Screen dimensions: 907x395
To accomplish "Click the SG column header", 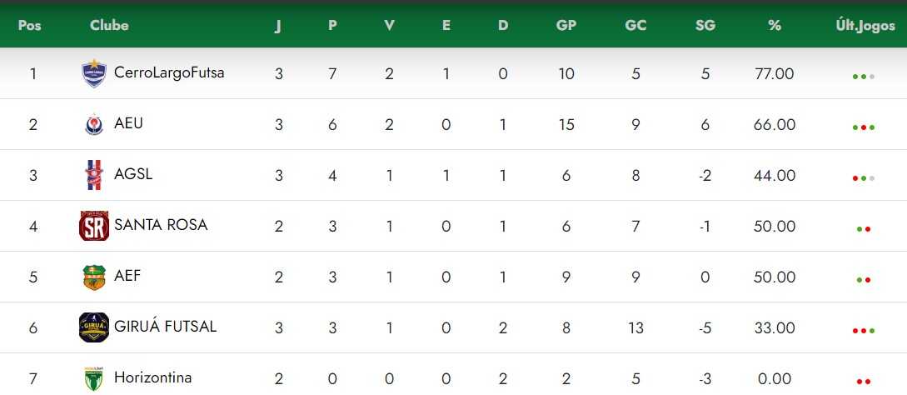I will (x=705, y=26).
